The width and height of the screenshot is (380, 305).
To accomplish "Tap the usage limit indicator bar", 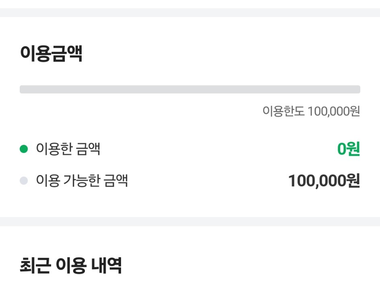I will pyautogui.click(x=190, y=89).
